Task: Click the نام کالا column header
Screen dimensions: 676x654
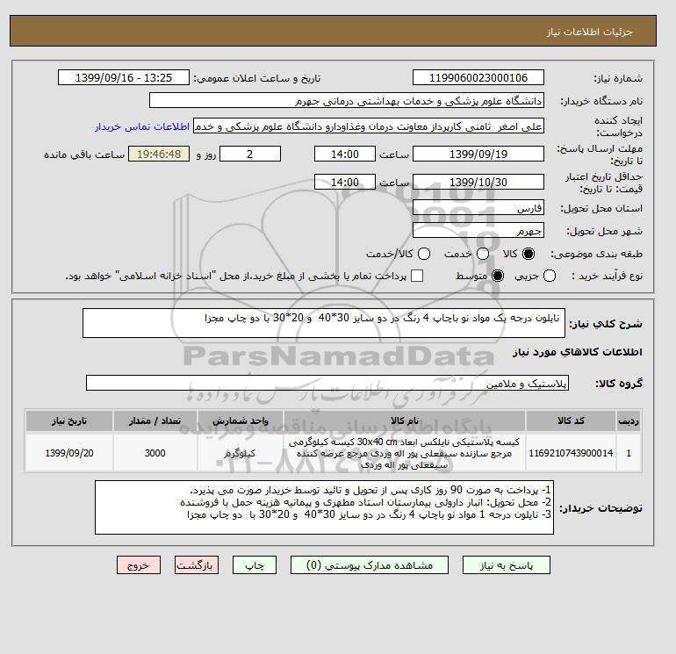Action: [405, 420]
